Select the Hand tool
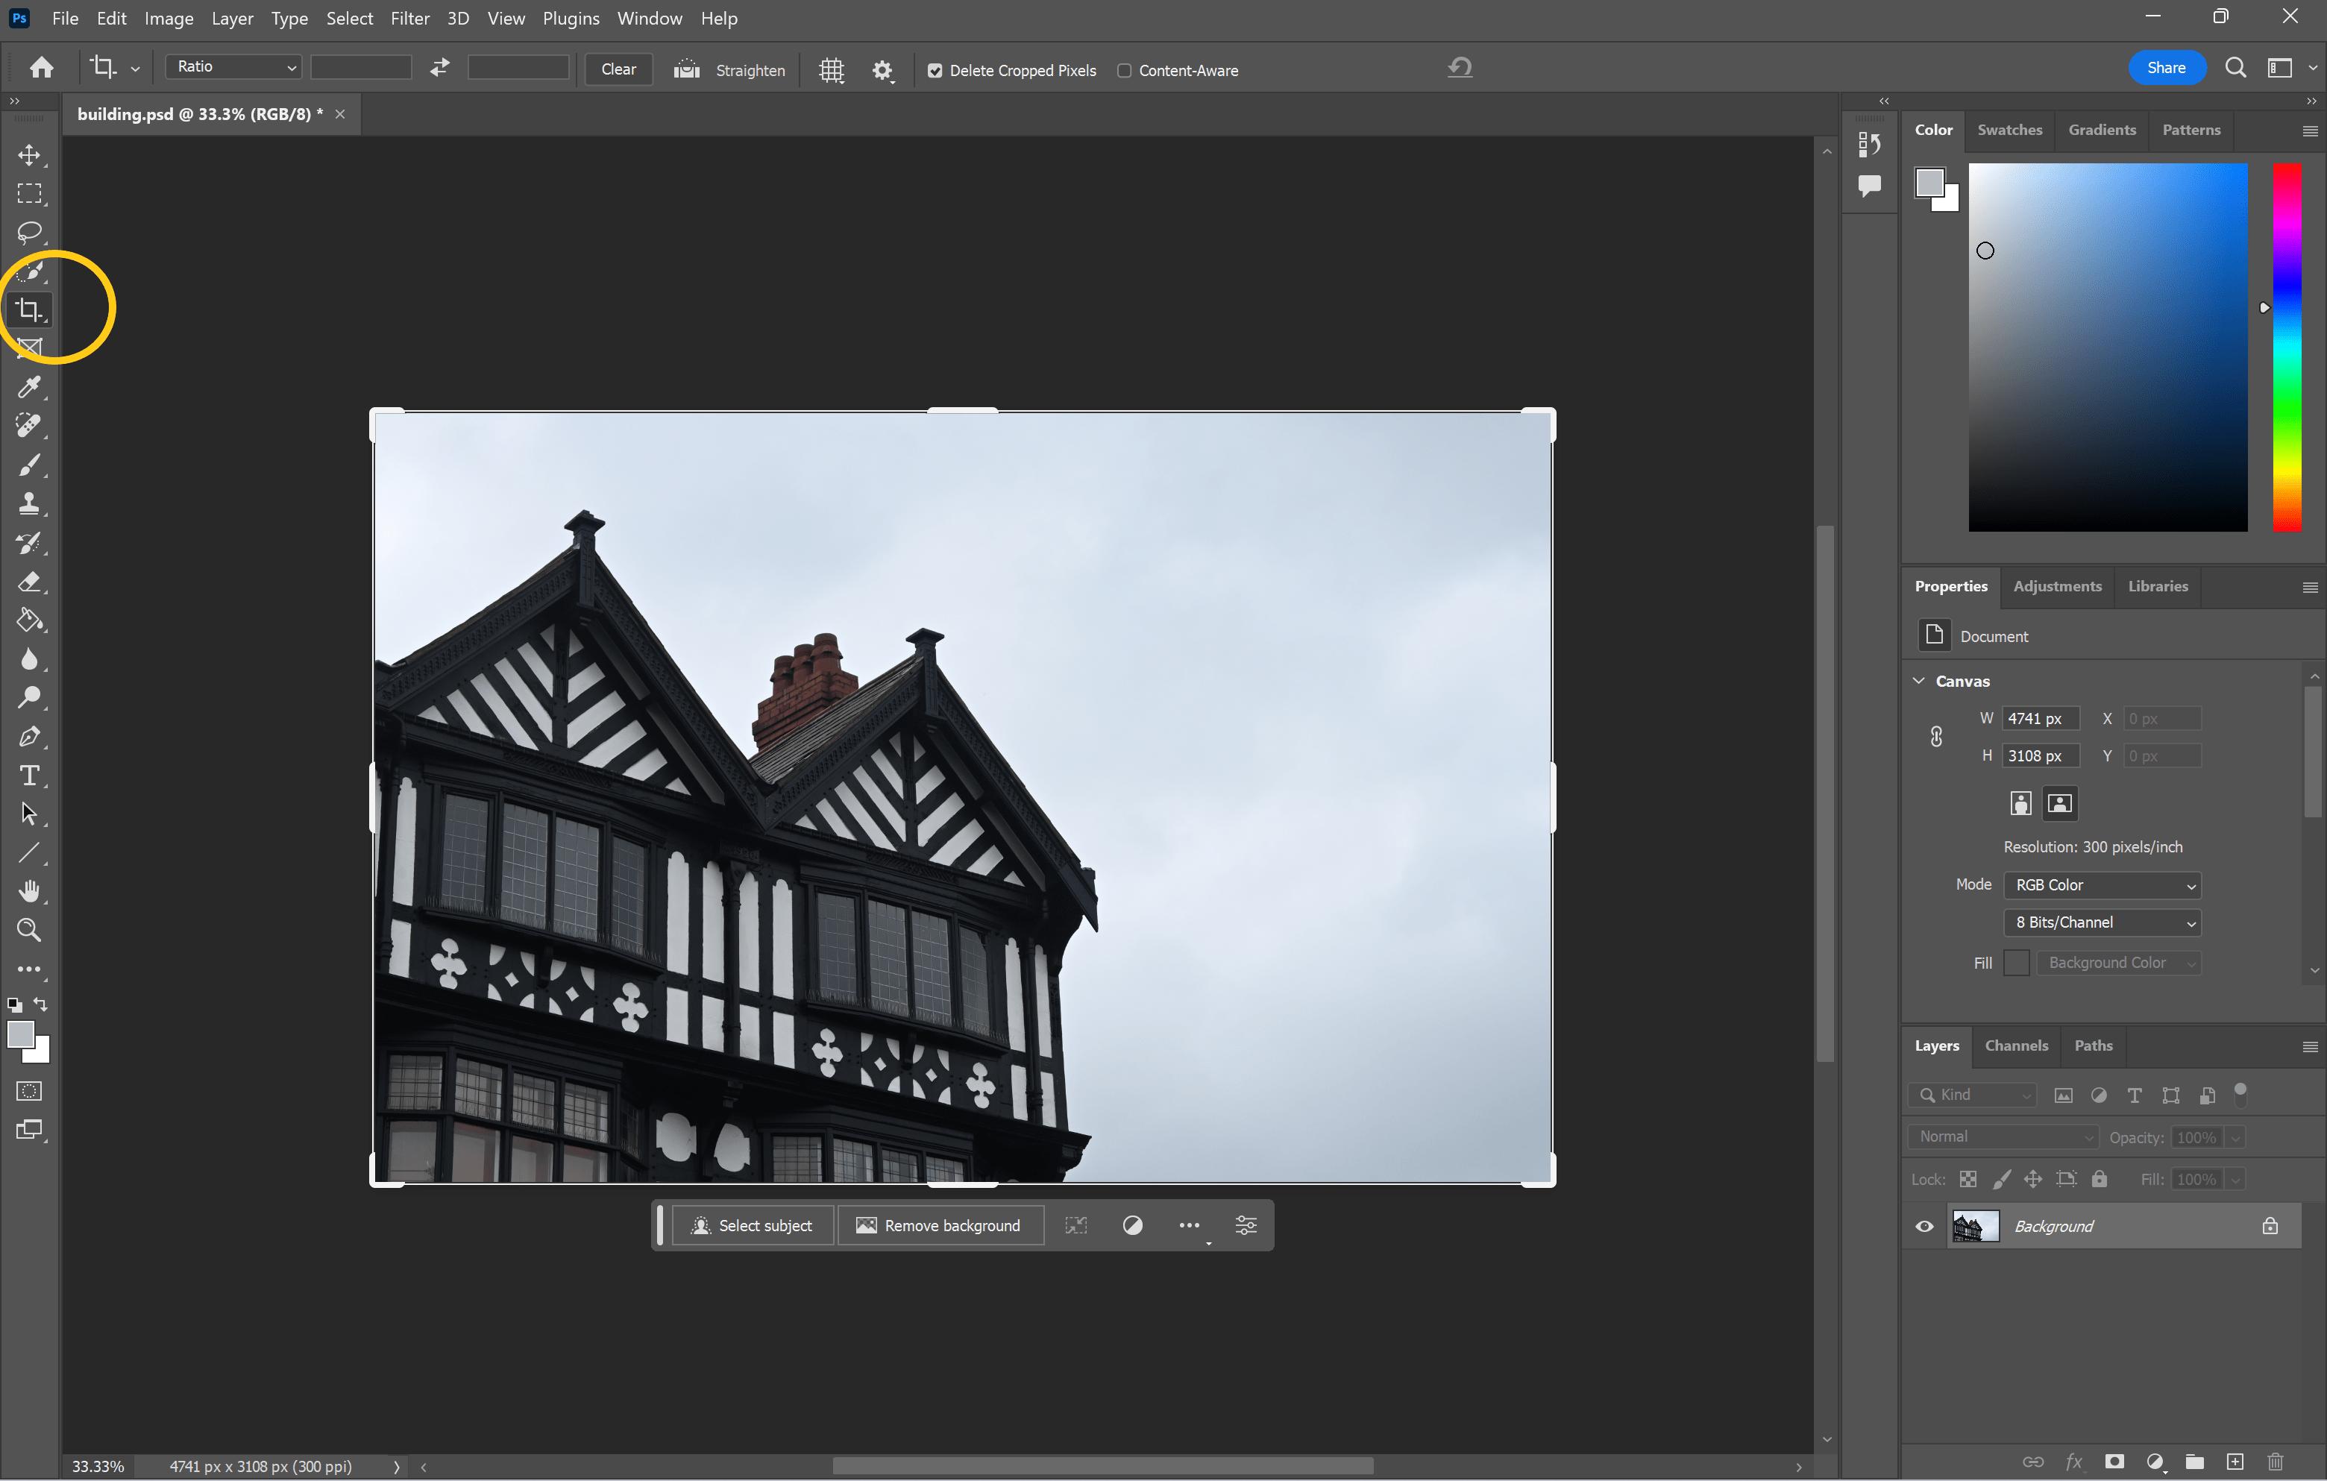Image resolution: width=2327 pixels, height=1481 pixels. [29, 890]
